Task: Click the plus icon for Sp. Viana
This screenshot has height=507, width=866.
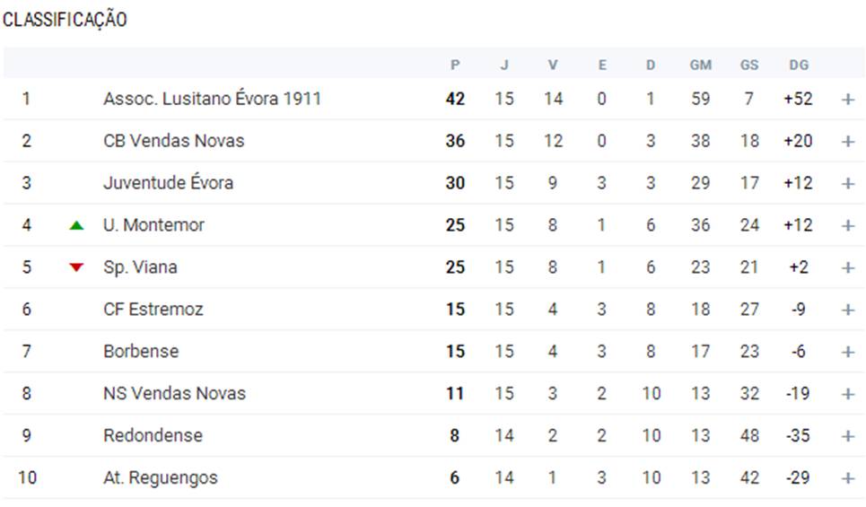Action: pos(847,267)
